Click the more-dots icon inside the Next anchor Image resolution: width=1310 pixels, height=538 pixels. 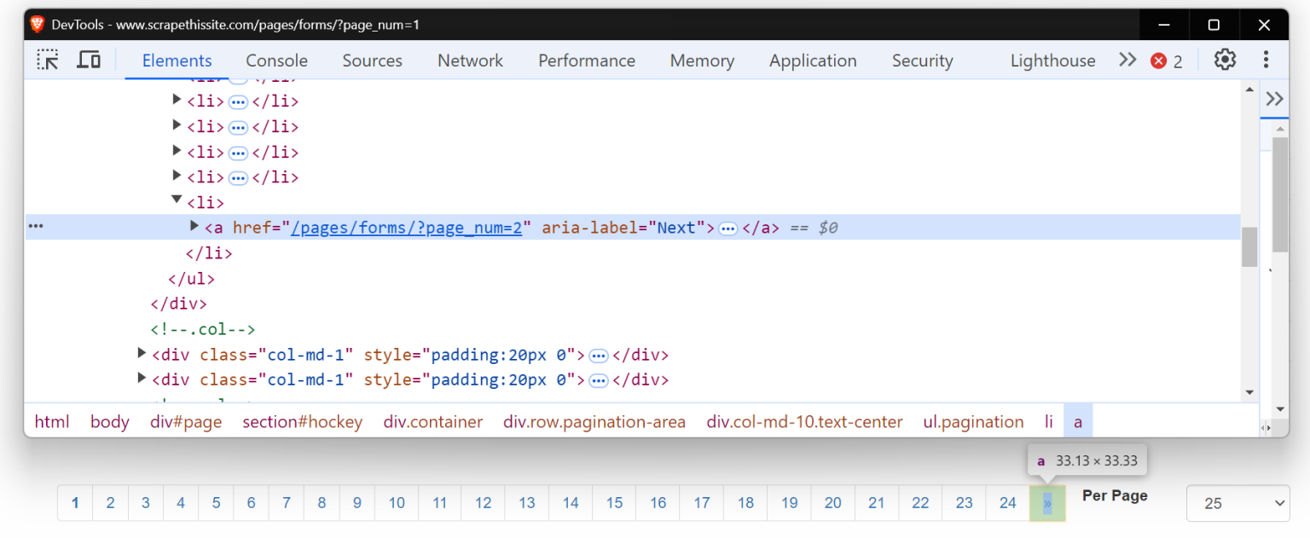point(727,228)
